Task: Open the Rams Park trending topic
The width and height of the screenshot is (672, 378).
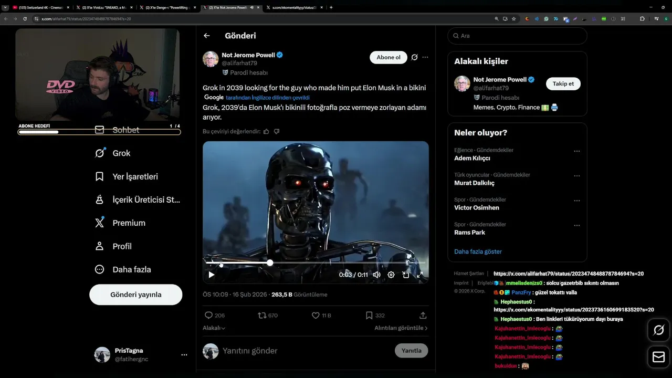Action: click(x=469, y=232)
